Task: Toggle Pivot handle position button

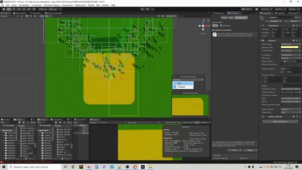Action: 43,9
